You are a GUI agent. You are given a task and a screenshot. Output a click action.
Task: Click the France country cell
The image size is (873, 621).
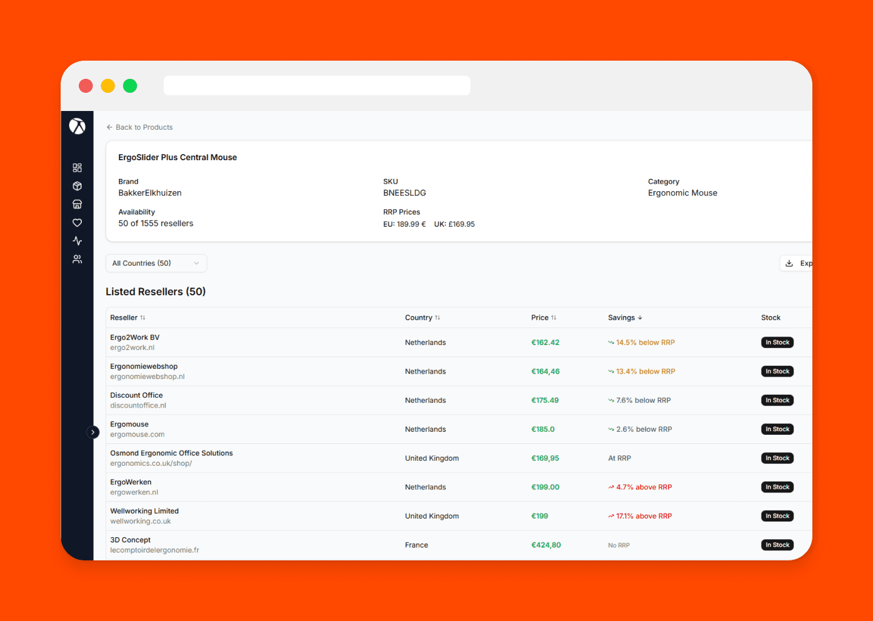(416, 545)
